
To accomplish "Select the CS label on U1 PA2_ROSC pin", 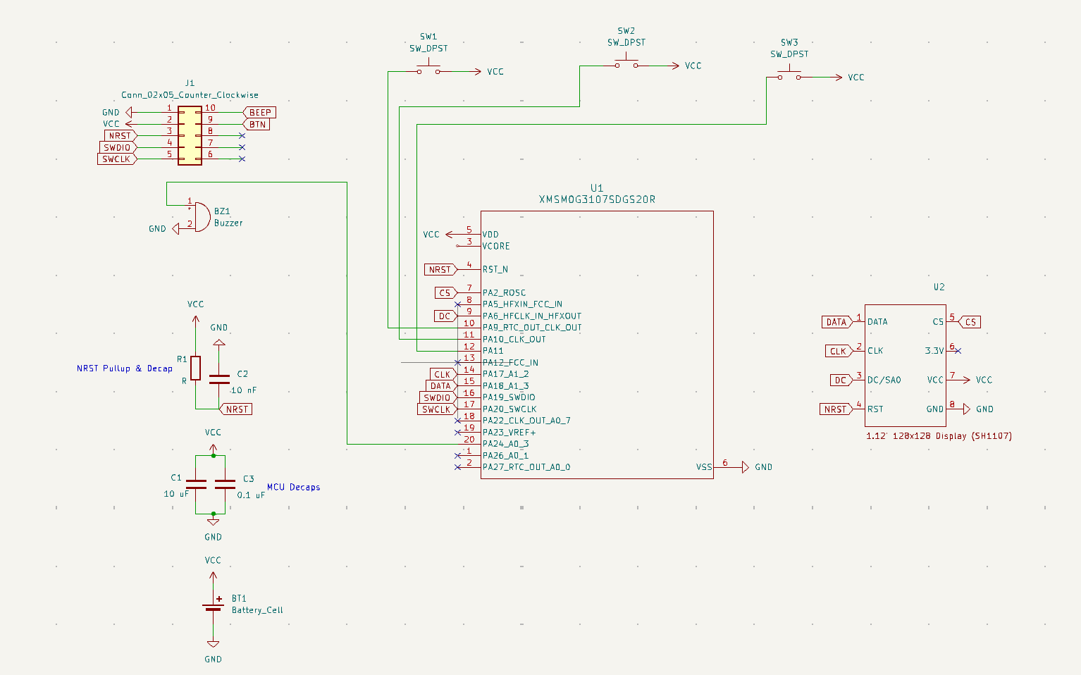I will coord(447,292).
